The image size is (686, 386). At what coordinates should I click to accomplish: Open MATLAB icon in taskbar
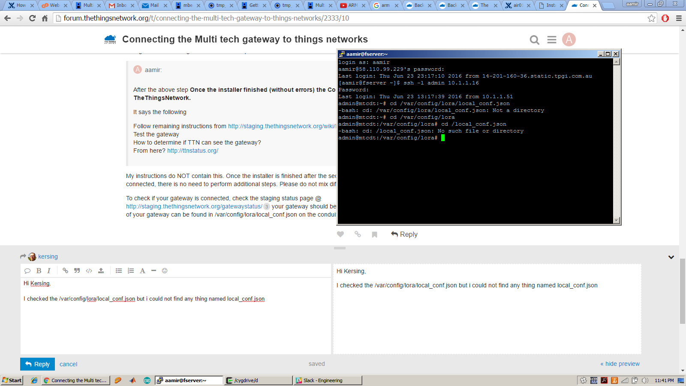[132, 380]
